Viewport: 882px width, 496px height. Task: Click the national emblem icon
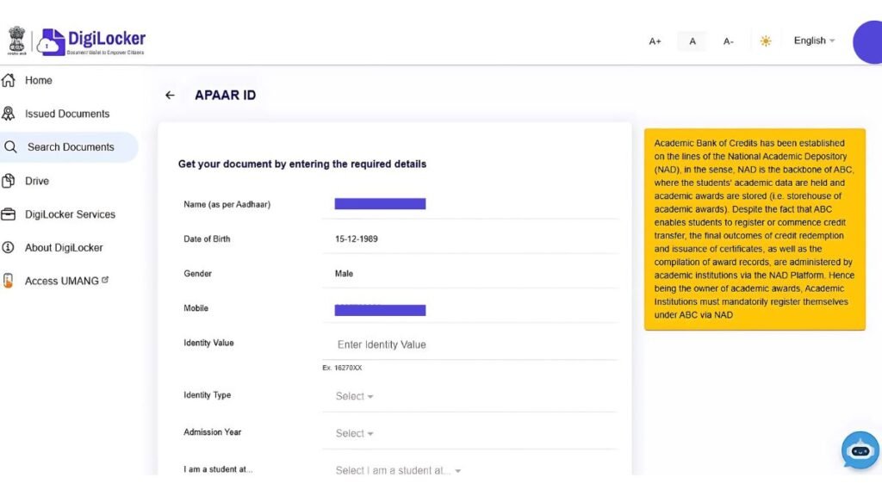17,40
